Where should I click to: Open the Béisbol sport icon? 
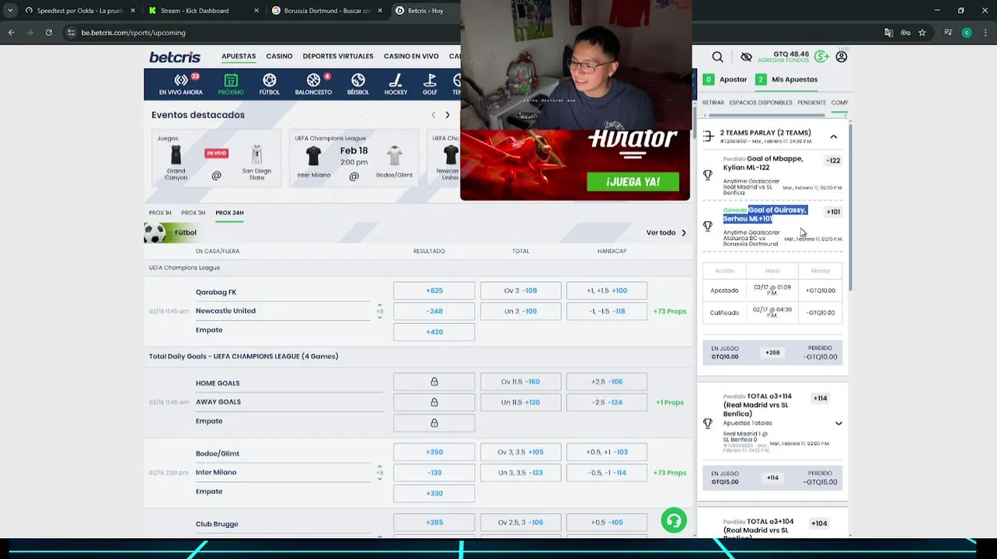point(358,85)
